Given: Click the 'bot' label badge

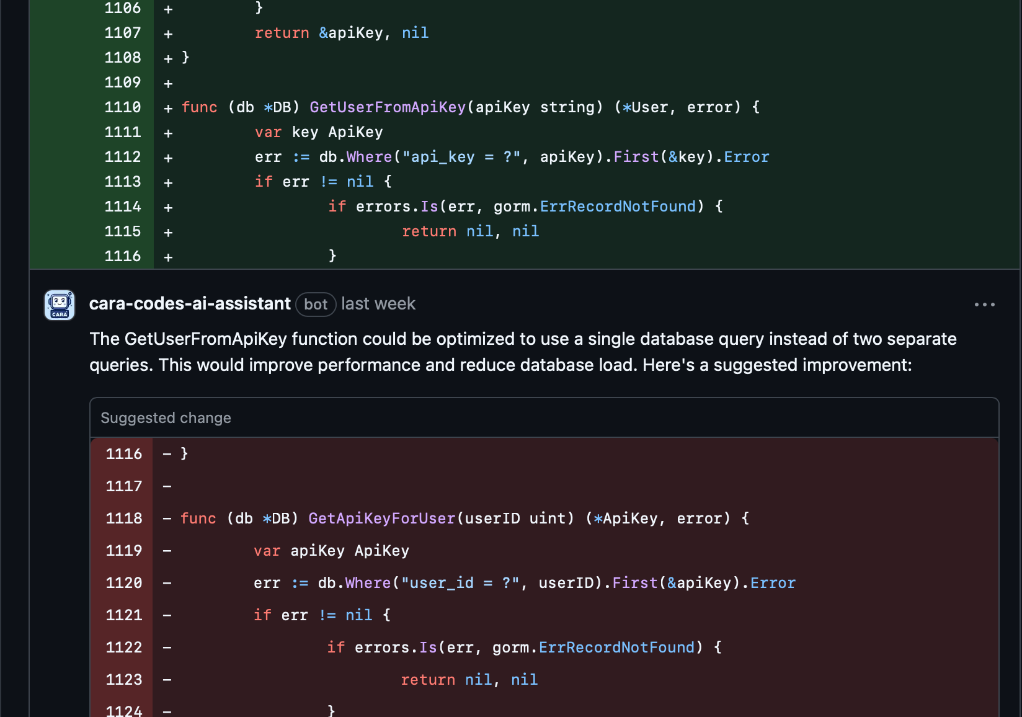Looking at the screenshot, I should pyautogui.click(x=316, y=305).
